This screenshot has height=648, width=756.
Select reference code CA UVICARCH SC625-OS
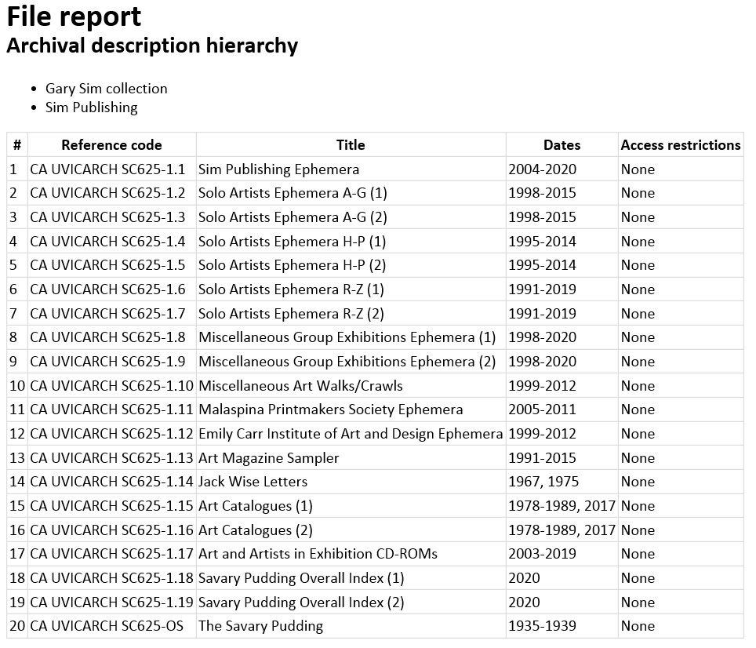[107, 626]
